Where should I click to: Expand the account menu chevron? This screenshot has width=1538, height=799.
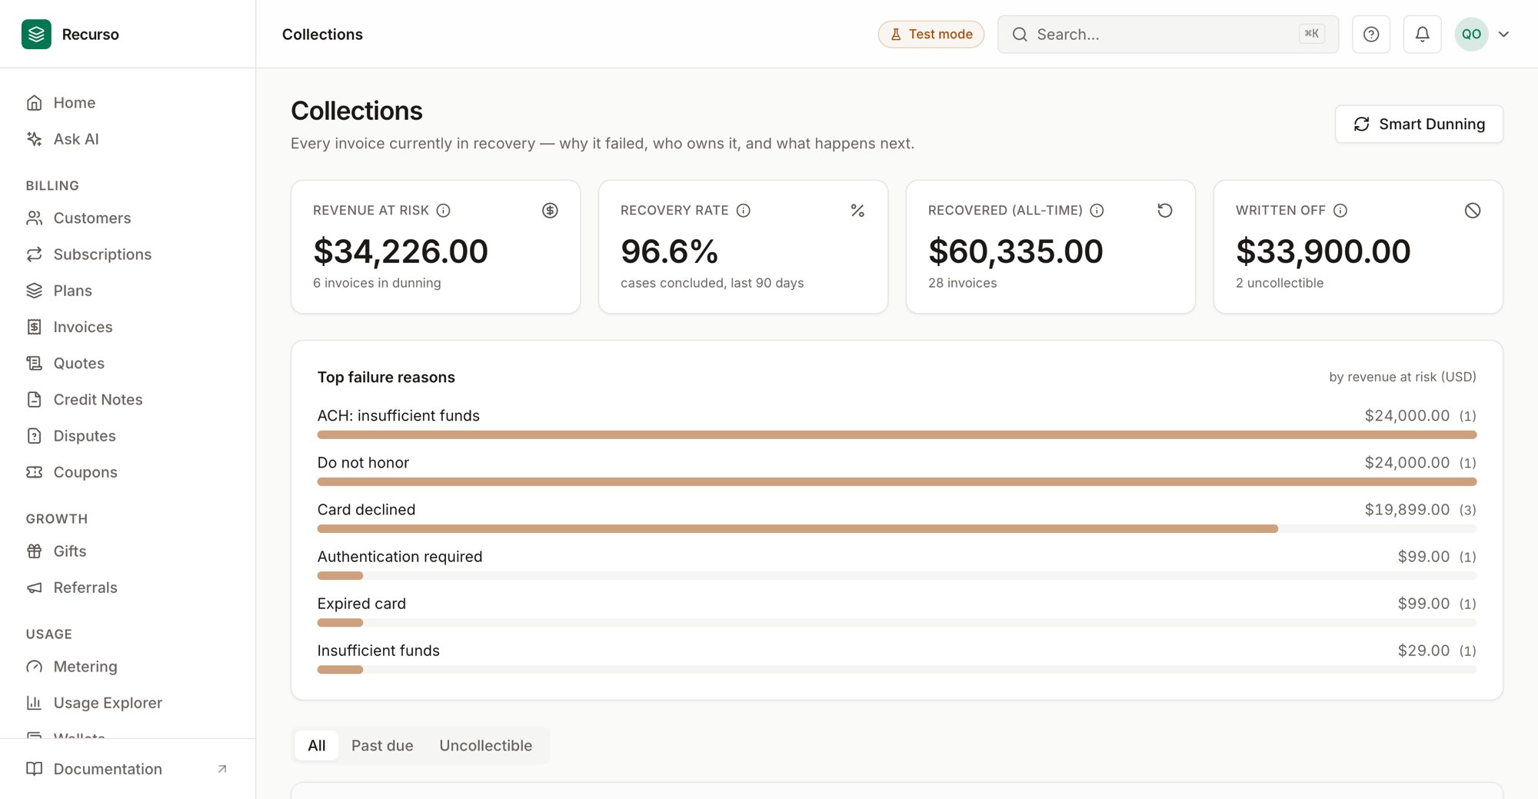coord(1504,34)
